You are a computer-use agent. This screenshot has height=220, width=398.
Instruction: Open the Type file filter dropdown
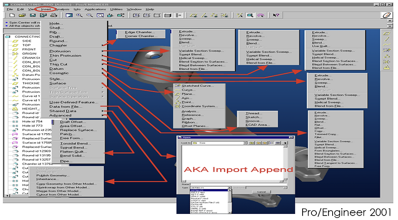210,188
